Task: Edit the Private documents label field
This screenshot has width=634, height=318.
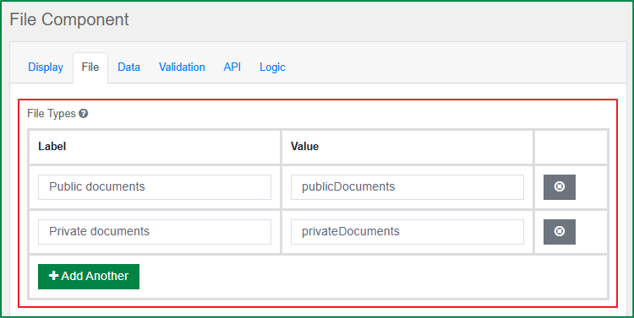Action: [155, 232]
